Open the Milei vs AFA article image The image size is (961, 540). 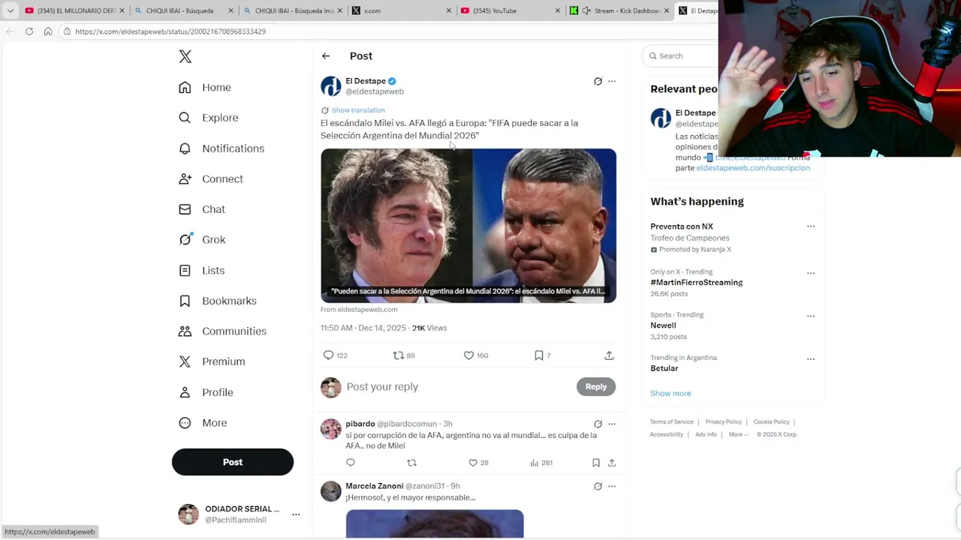(468, 226)
